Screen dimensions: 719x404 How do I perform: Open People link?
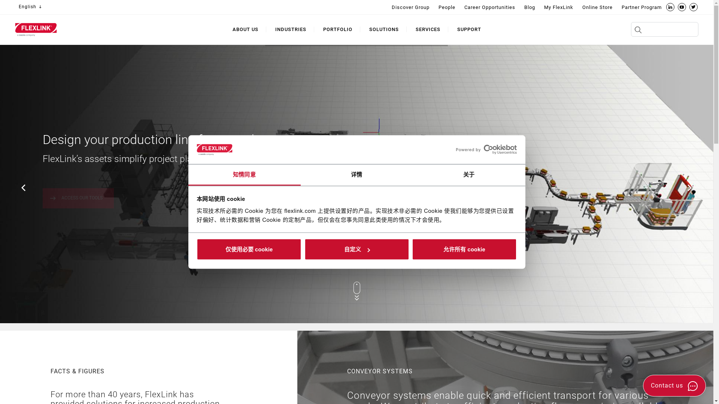tap(447, 7)
